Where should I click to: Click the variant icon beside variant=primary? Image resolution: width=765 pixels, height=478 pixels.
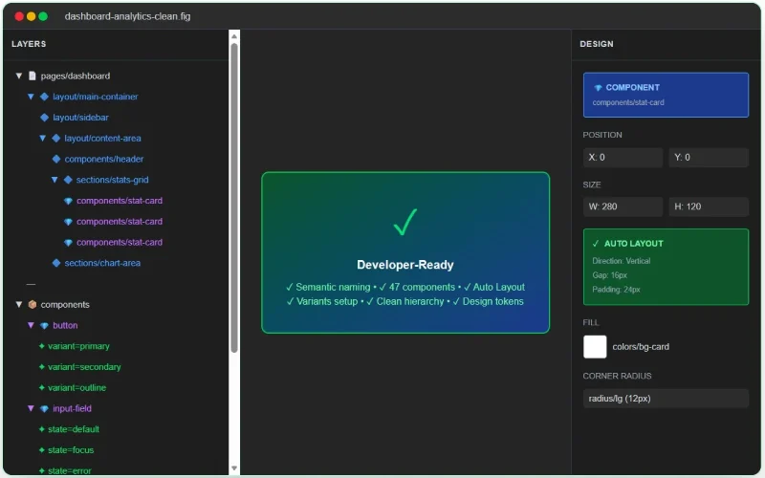tap(41, 347)
